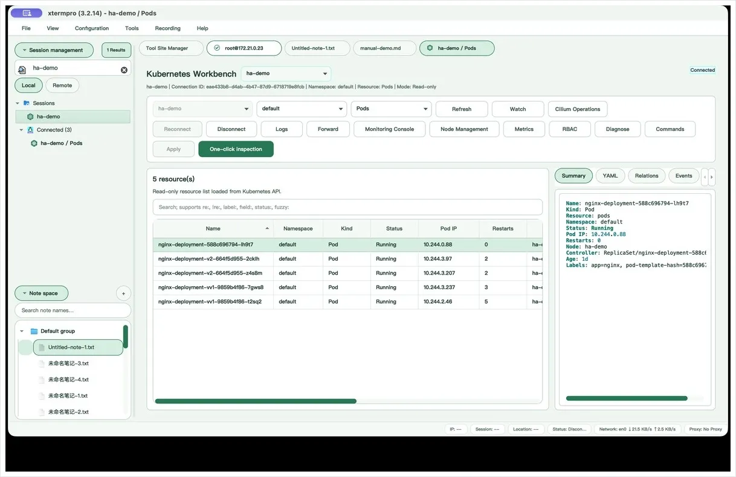736x477 pixels.
Task: Clear the ha-demo session search field
Action: [124, 69]
